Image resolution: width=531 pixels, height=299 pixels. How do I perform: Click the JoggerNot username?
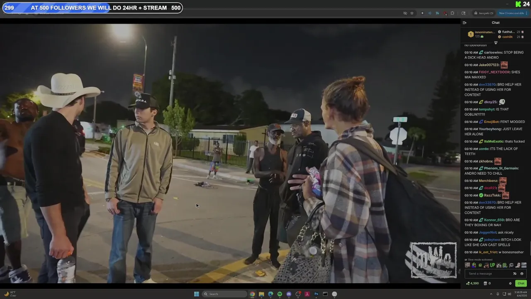(487, 233)
